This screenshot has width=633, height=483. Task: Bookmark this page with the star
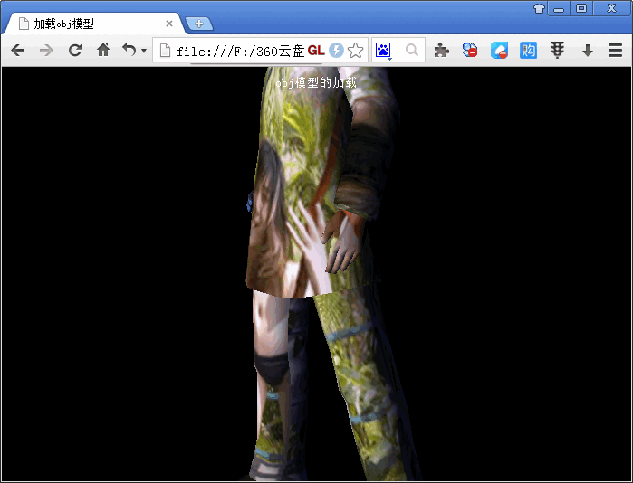click(356, 51)
